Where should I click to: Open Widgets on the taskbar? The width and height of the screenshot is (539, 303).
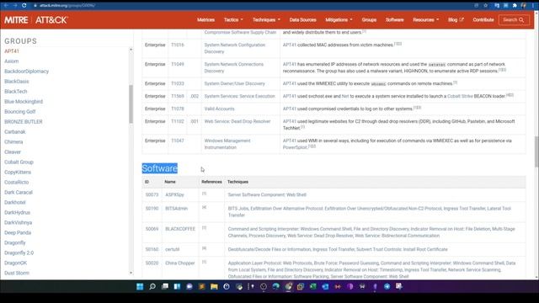tap(177, 286)
